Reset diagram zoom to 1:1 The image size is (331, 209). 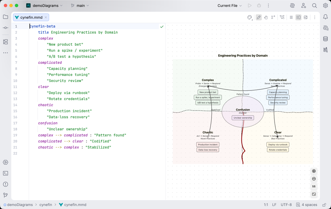tap(314, 186)
